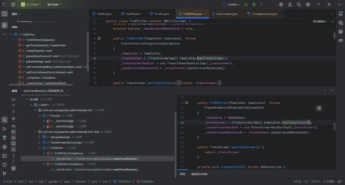Click the Find results vertical scrollbar

(x=176, y=142)
